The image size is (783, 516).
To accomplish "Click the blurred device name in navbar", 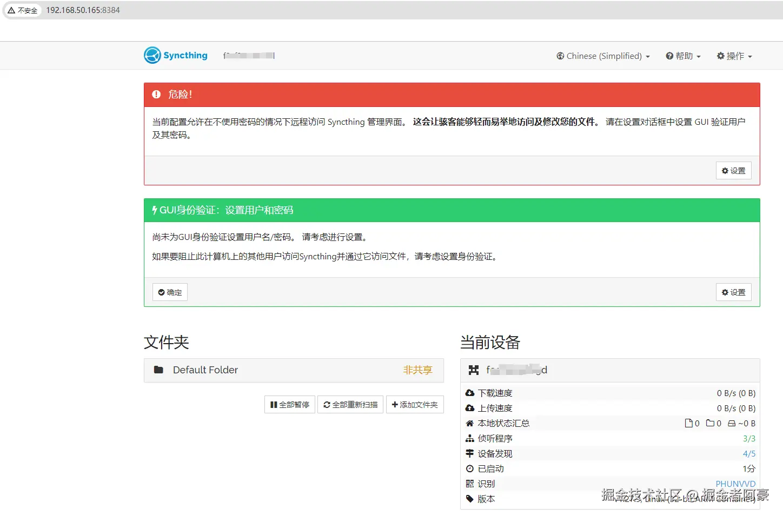I will (x=249, y=56).
